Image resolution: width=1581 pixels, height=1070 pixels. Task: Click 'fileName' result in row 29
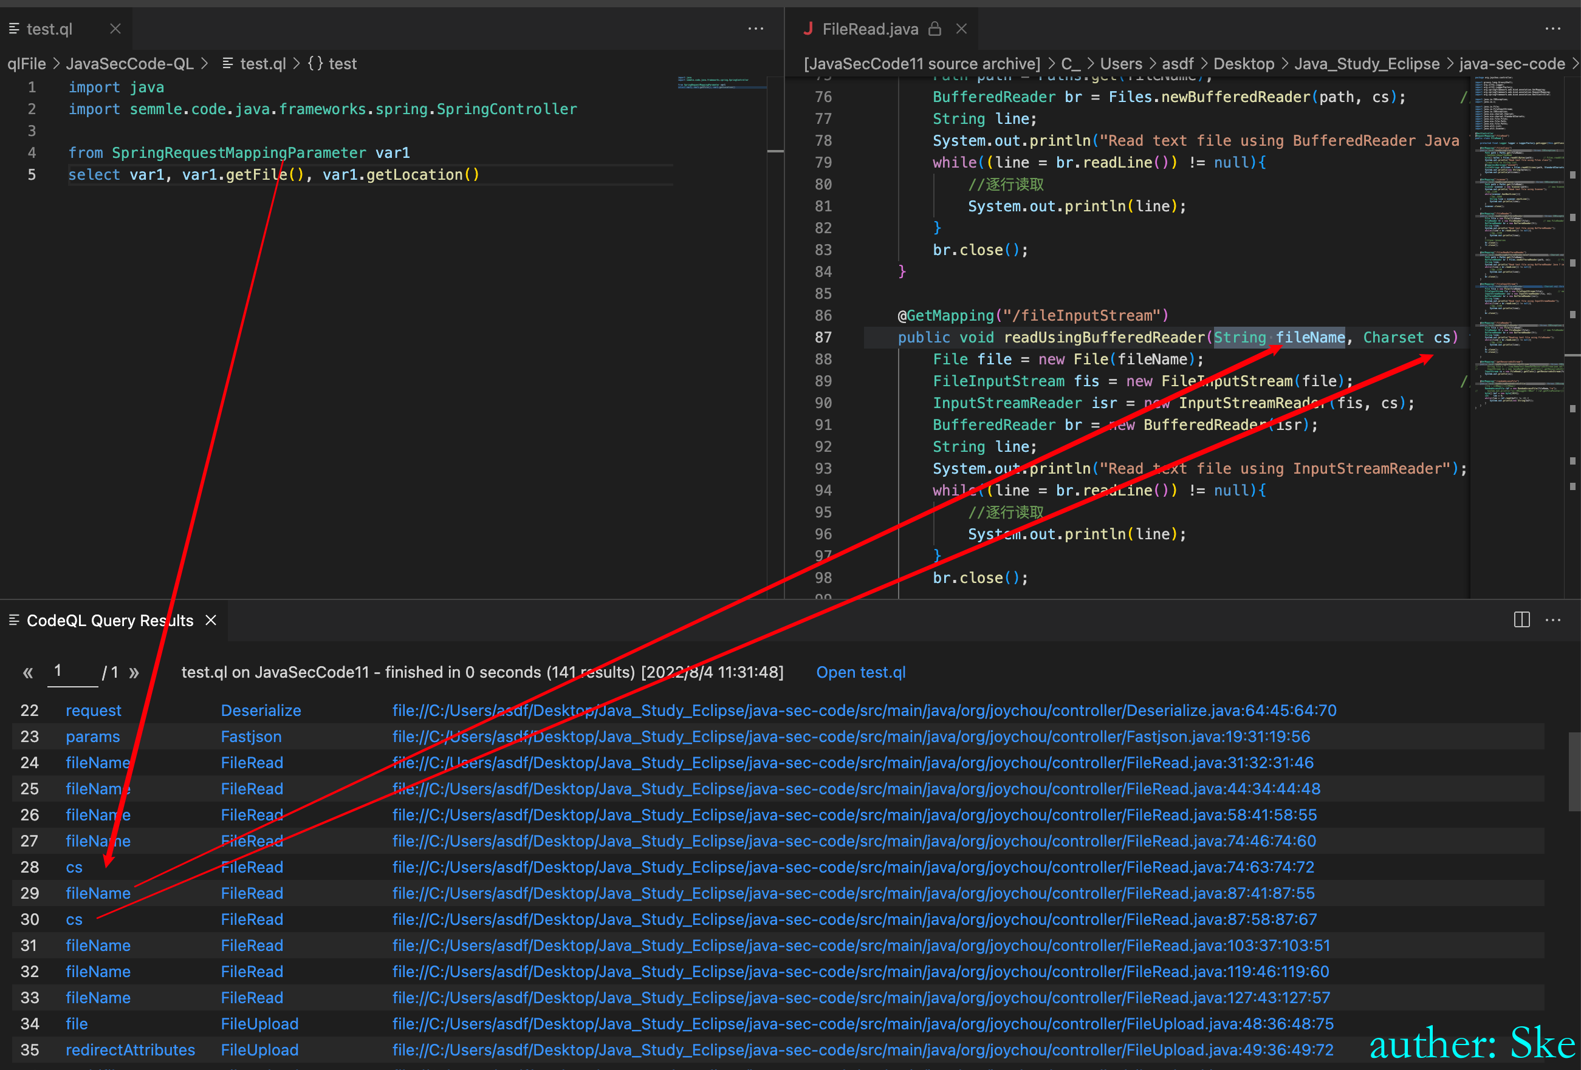pos(98,893)
